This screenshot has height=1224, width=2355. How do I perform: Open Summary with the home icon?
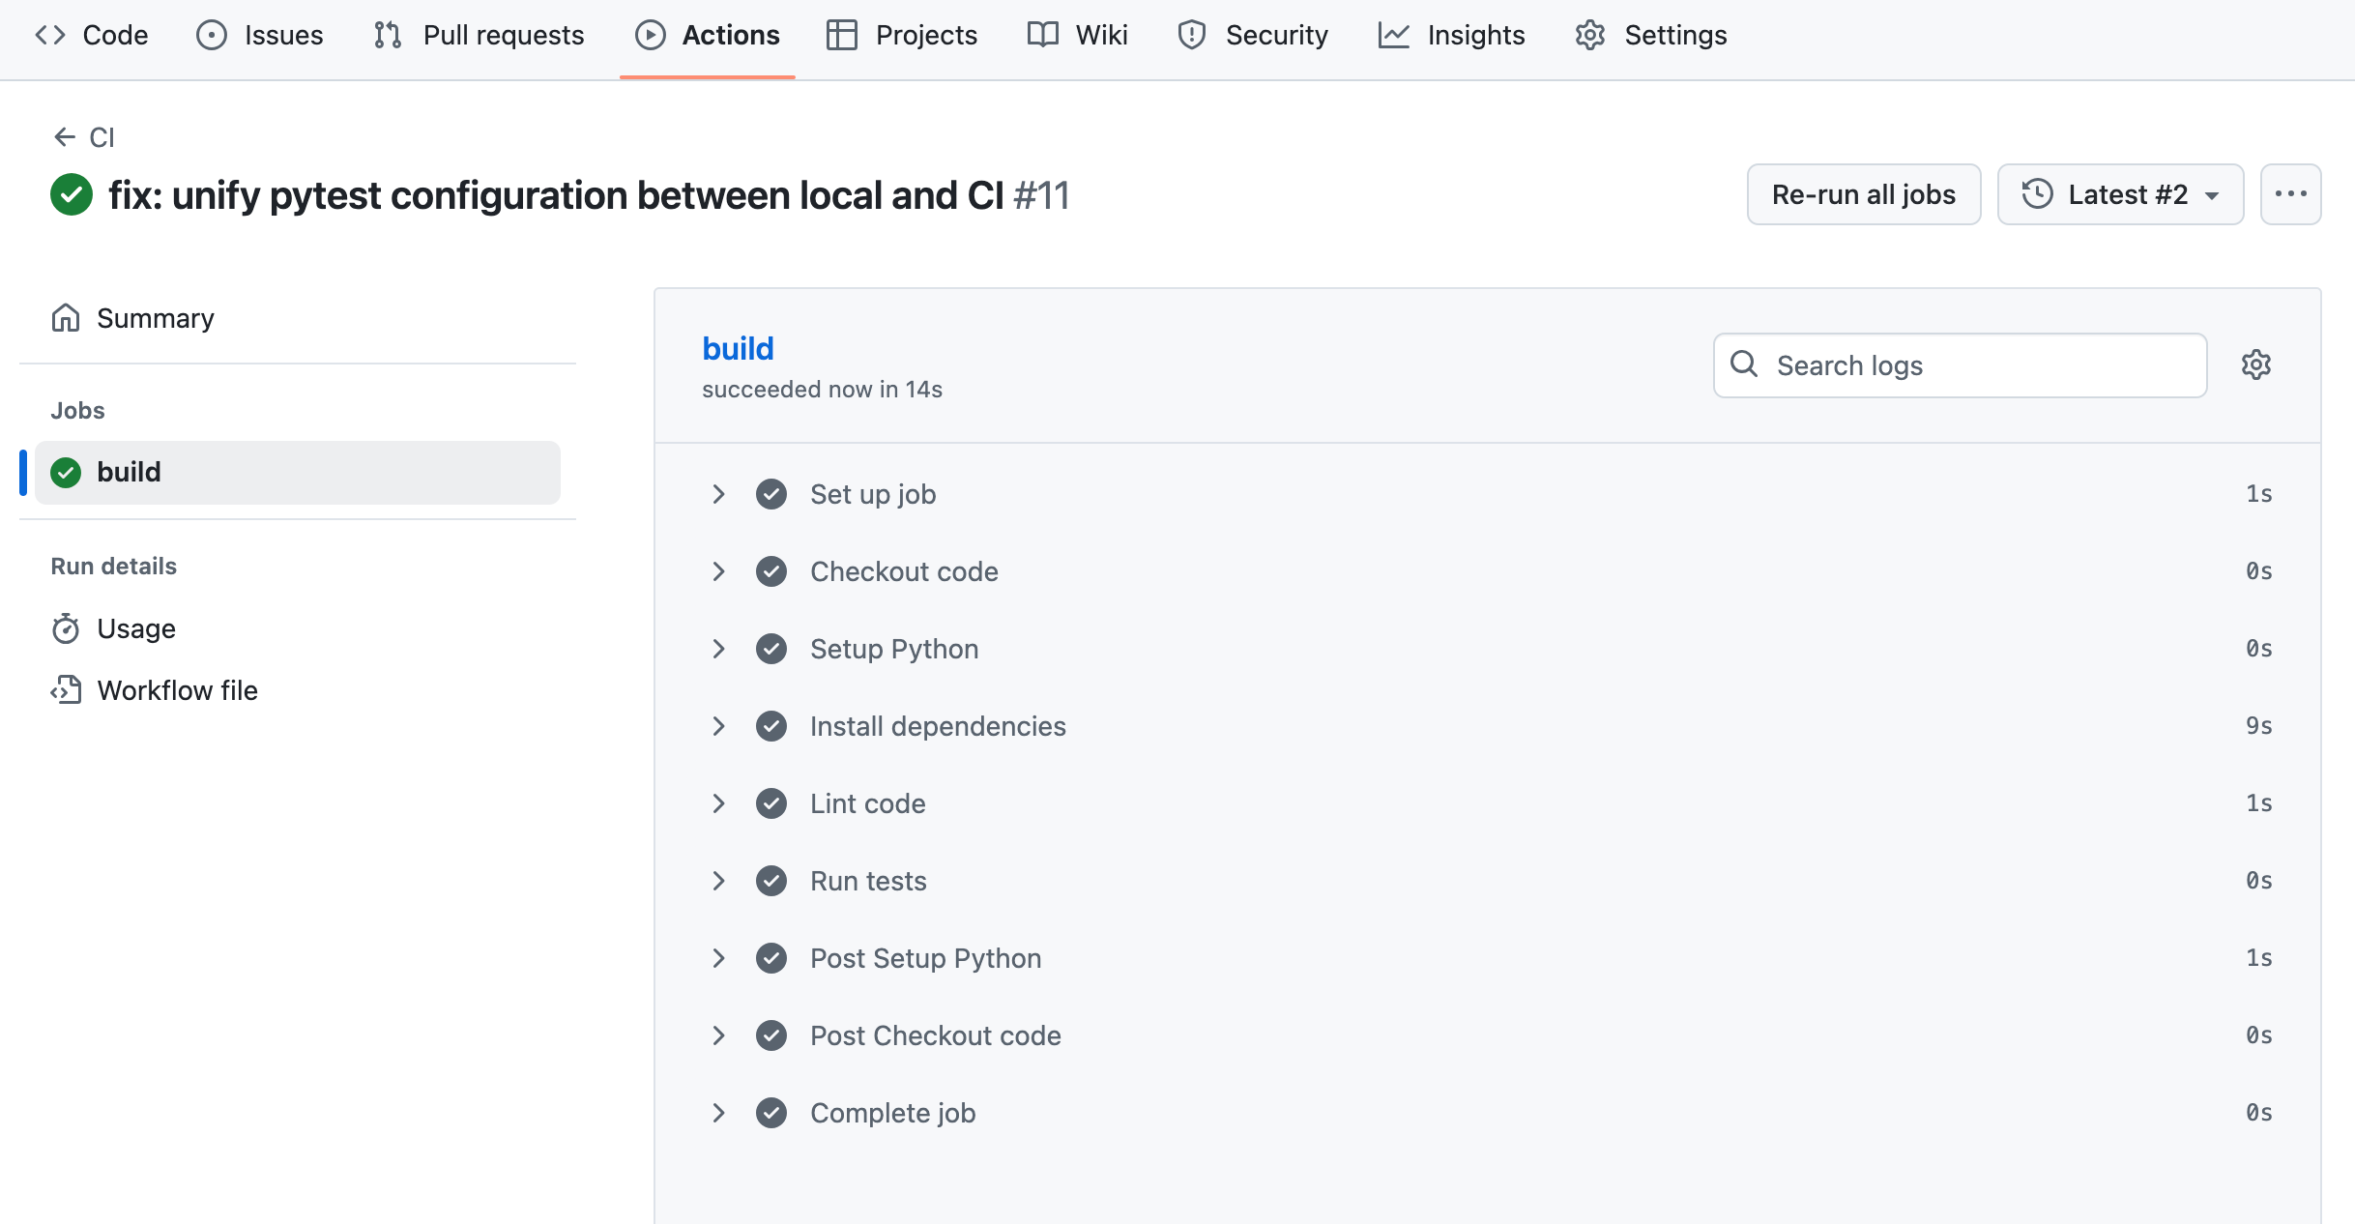tap(132, 318)
